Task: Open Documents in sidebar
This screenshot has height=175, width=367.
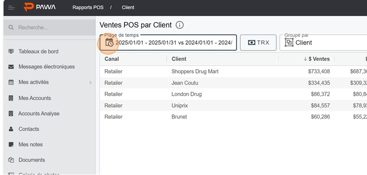Action: pos(32,160)
